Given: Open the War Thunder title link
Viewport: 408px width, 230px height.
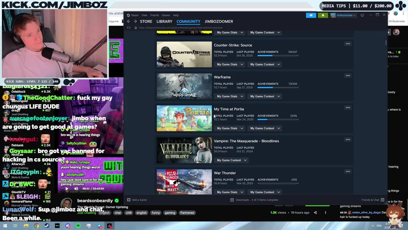Looking at the screenshot, I should point(225,173).
